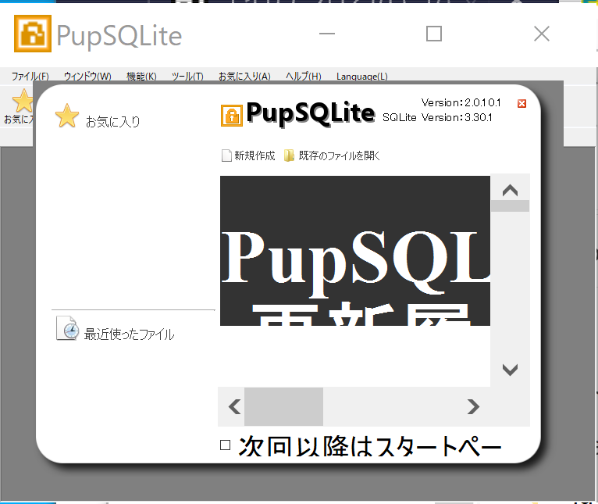Click the PupSQLite lock logo in dialog
This screenshot has width=598, height=504.
[x=232, y=116]
